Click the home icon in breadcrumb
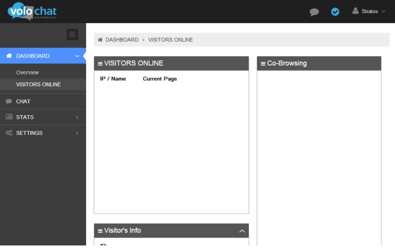This screenshot has height=250, width=395. (100, 40)
